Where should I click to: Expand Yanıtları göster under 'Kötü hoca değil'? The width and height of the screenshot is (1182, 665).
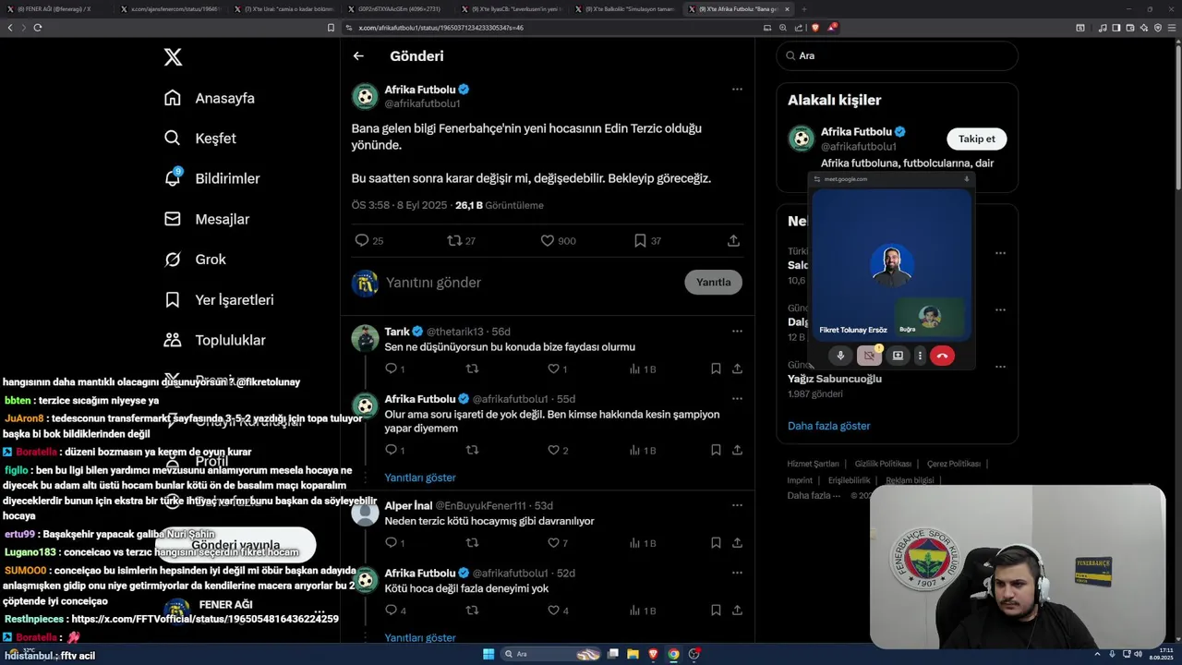(x=420, y=637)
